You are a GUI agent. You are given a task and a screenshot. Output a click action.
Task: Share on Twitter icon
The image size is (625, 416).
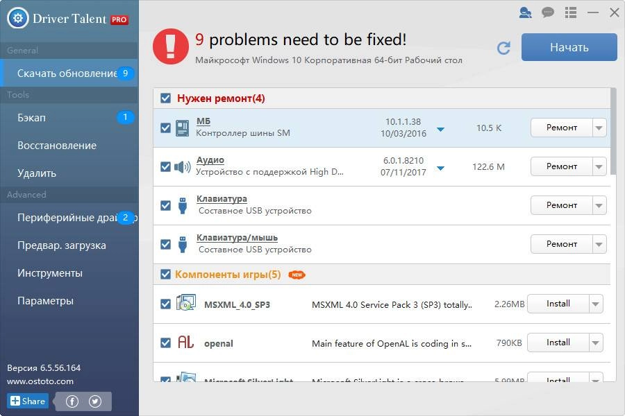[95, 401]
